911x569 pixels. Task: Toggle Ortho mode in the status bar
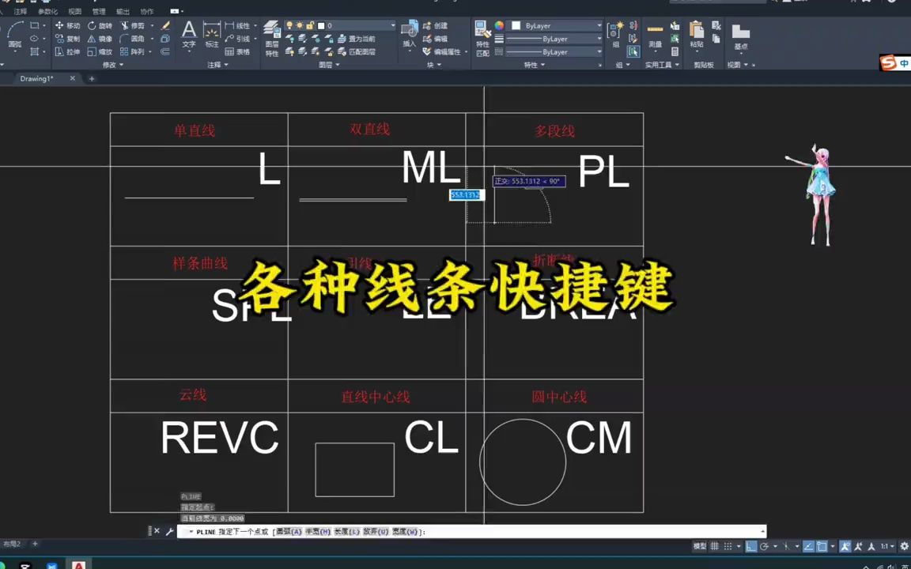point(751,545)
